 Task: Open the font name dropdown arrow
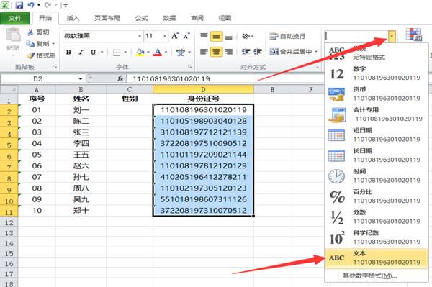click(140, 36)
